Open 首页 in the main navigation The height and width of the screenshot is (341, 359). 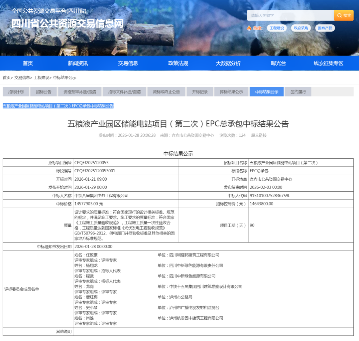click(x=28, y=63)
